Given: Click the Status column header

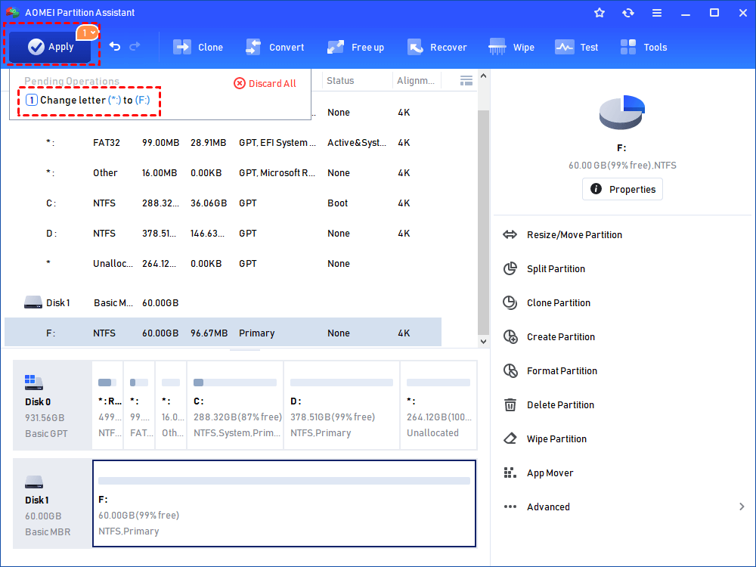Looking at the screenshot, I should click(340, 81).
